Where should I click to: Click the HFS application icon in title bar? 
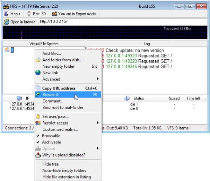[x=6, y=6]
